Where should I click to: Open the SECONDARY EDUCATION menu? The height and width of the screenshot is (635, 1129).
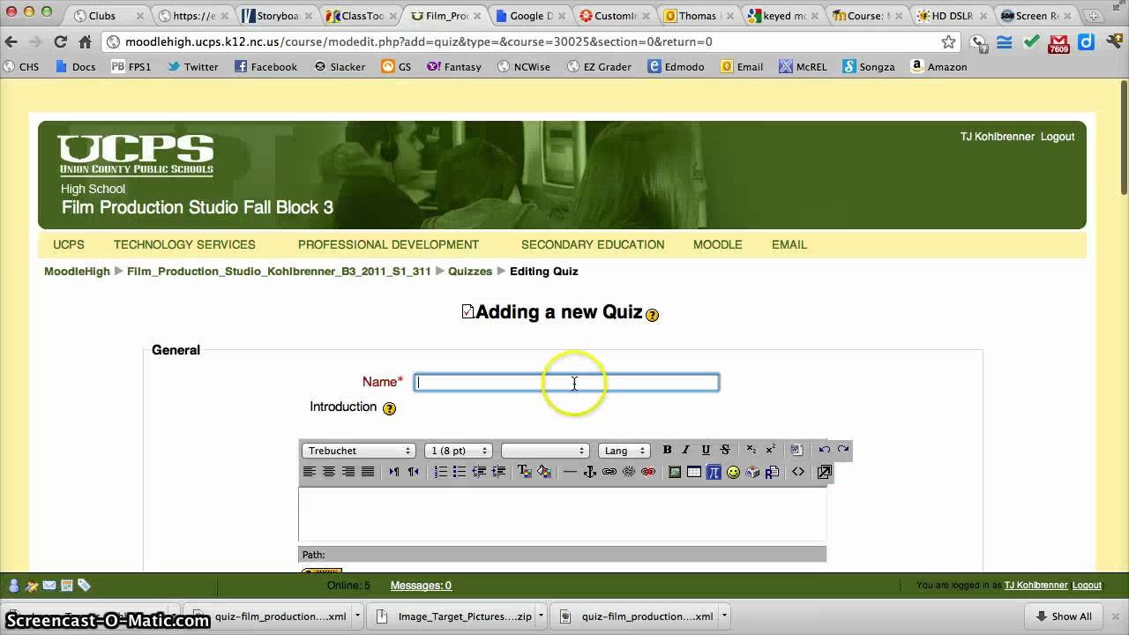(593, 244)
